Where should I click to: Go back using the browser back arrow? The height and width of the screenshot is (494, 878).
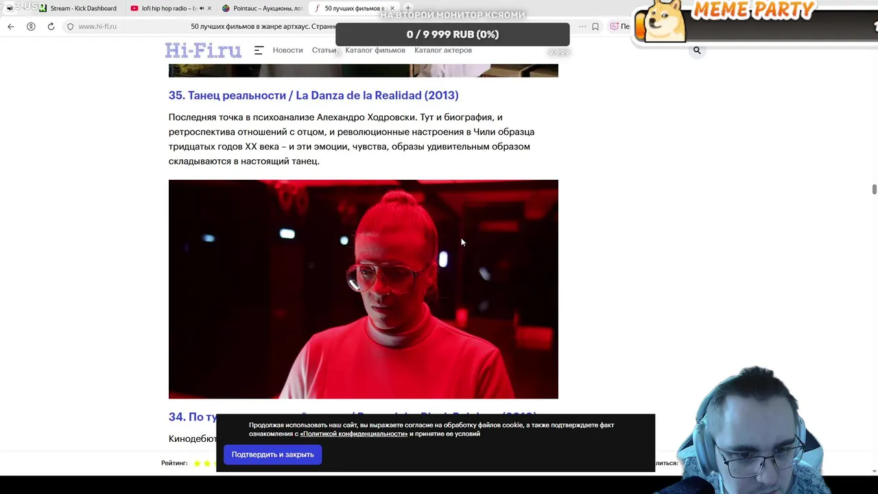10,26
